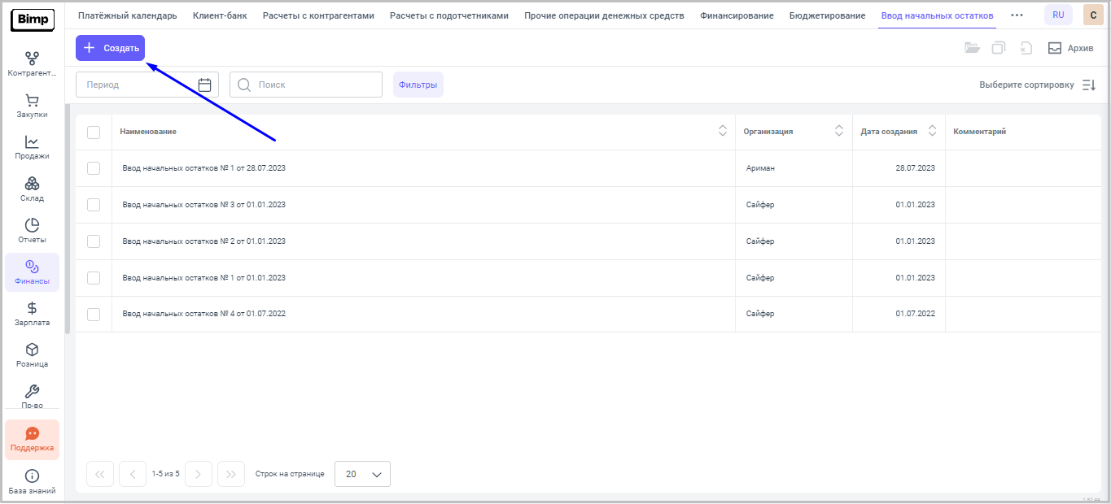Open the Фильтры panel

point(418,85)
